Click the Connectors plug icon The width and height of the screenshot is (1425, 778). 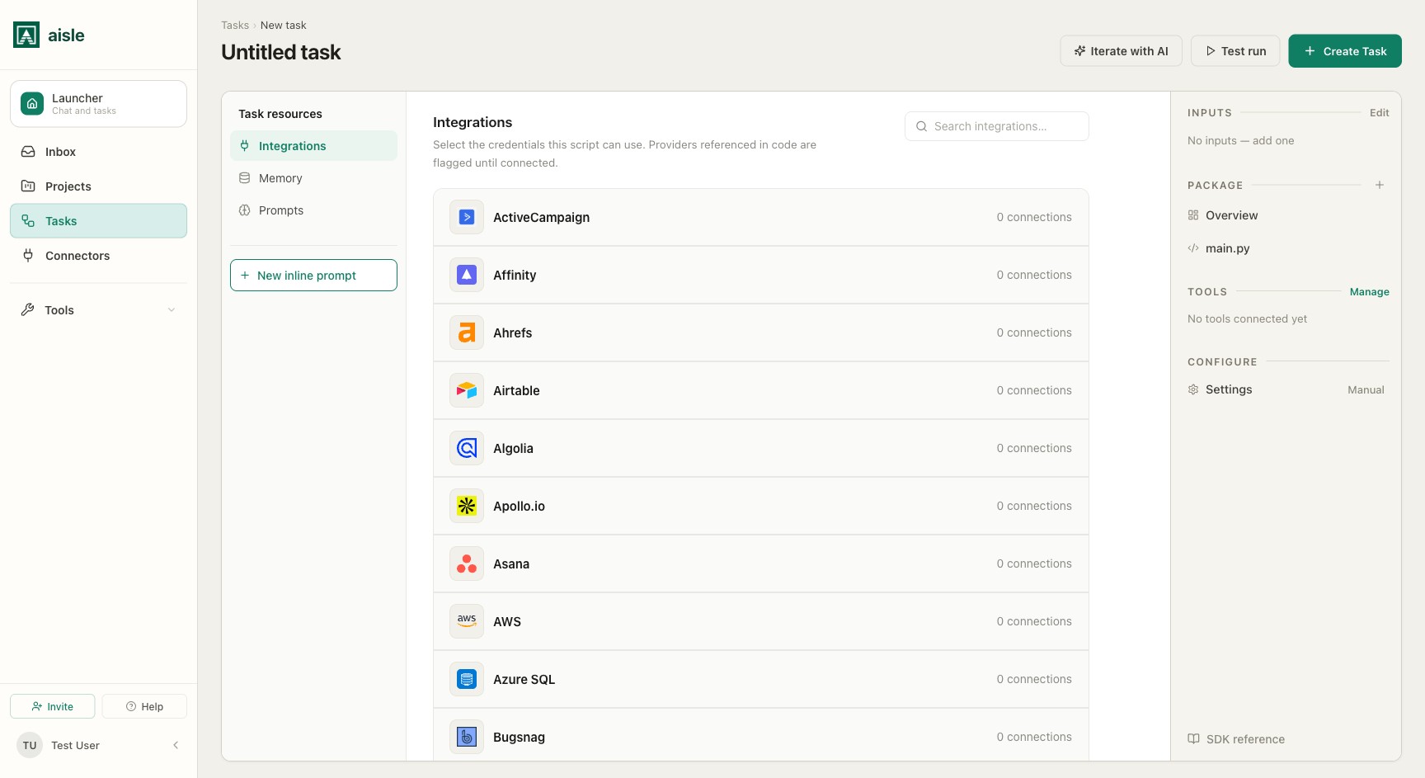tap(28, 256)
